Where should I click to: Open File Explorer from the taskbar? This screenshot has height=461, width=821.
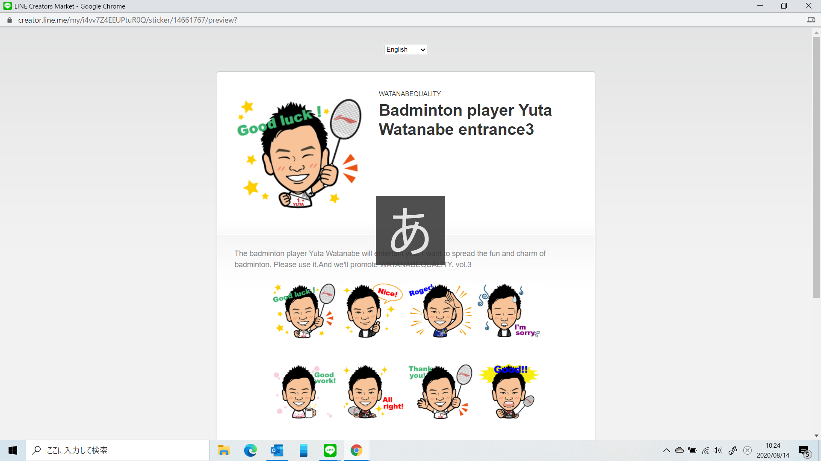pos(224,450)
